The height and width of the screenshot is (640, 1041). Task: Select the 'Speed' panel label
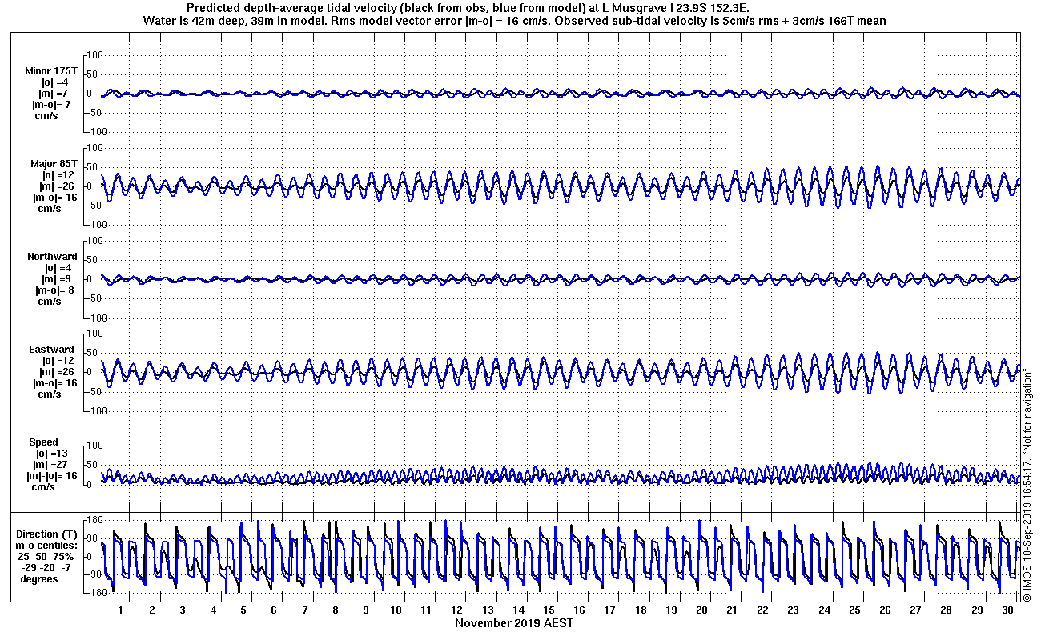(43, 442)
